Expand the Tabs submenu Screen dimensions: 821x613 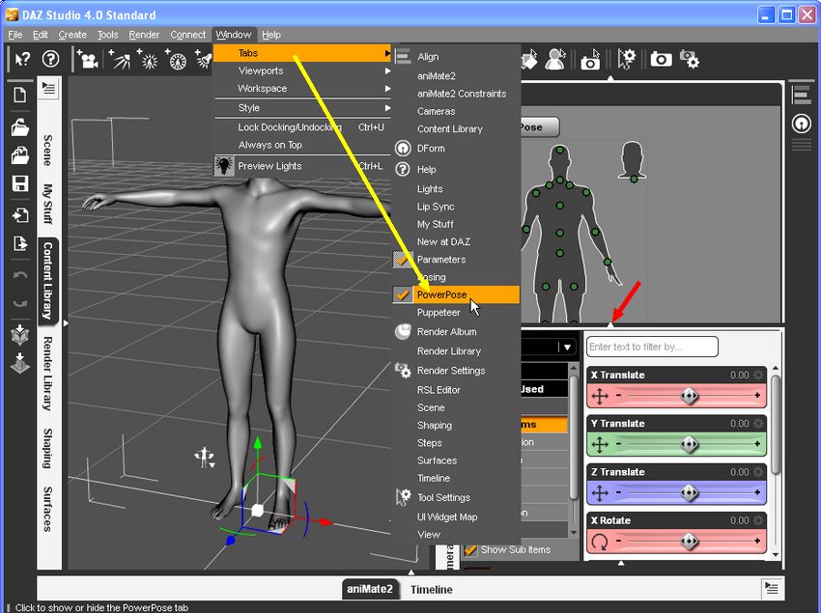(302, 53)
